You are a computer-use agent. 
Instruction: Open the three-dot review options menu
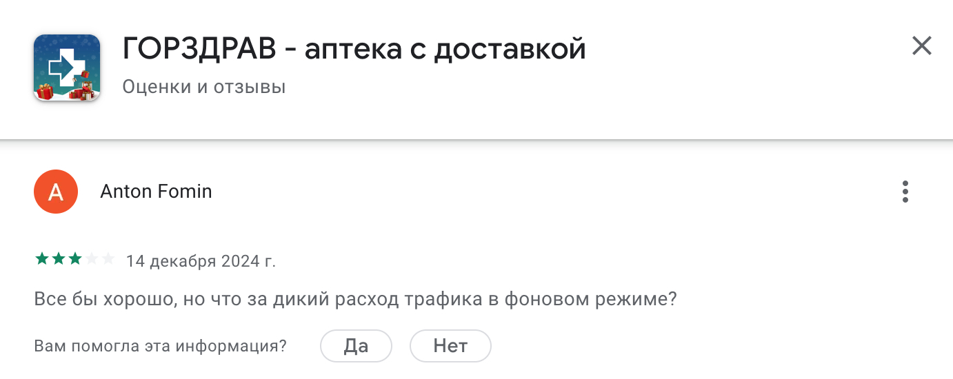click(905, 192)
